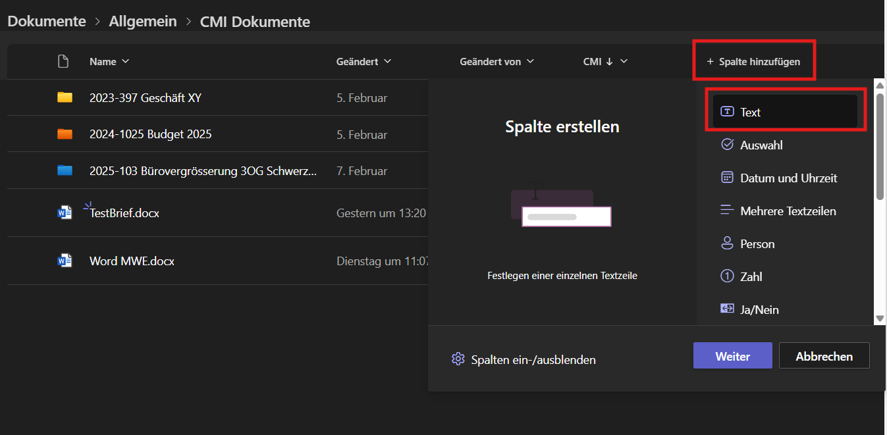
Task: Choose the Ja/Nein column type
Action: click(759, 309)
